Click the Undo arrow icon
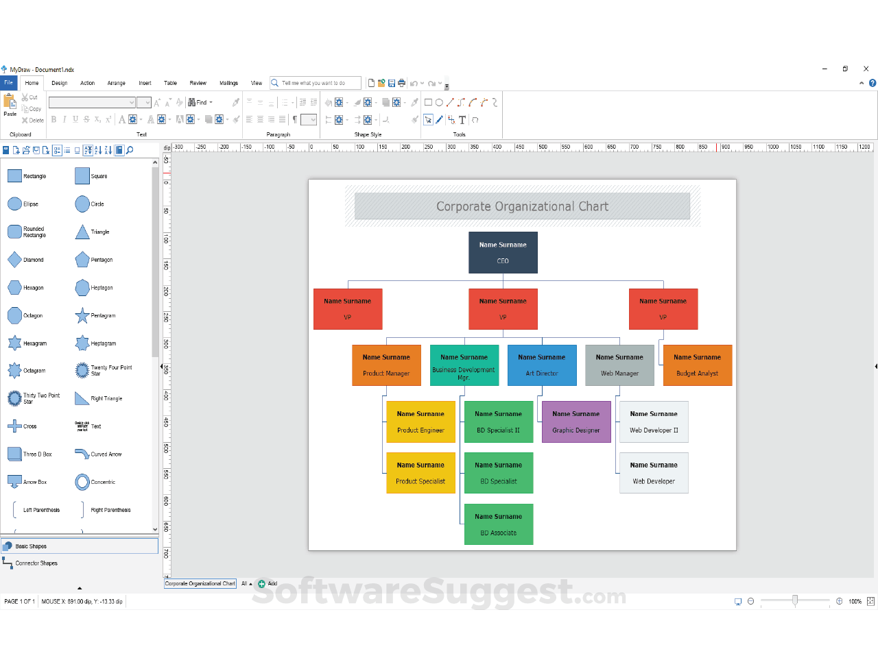 coord(414,84)
